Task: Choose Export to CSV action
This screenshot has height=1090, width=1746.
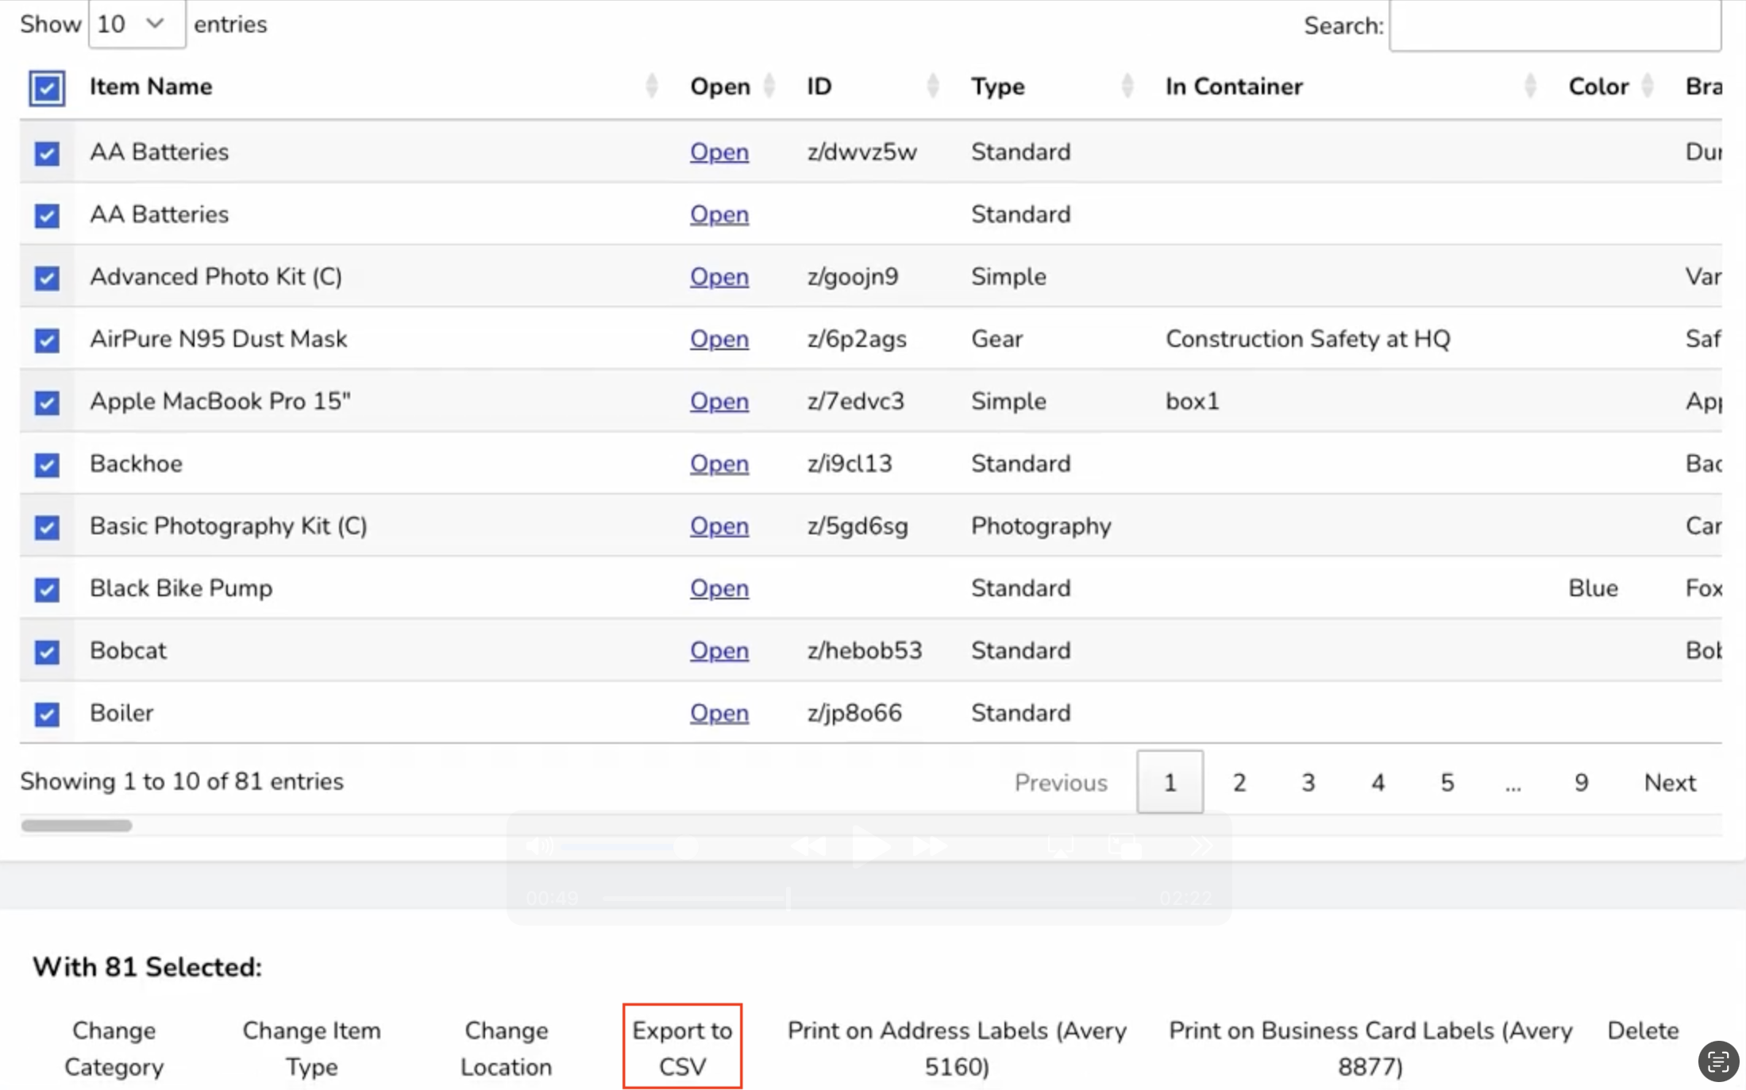Action: click(x=682, y=1047)
